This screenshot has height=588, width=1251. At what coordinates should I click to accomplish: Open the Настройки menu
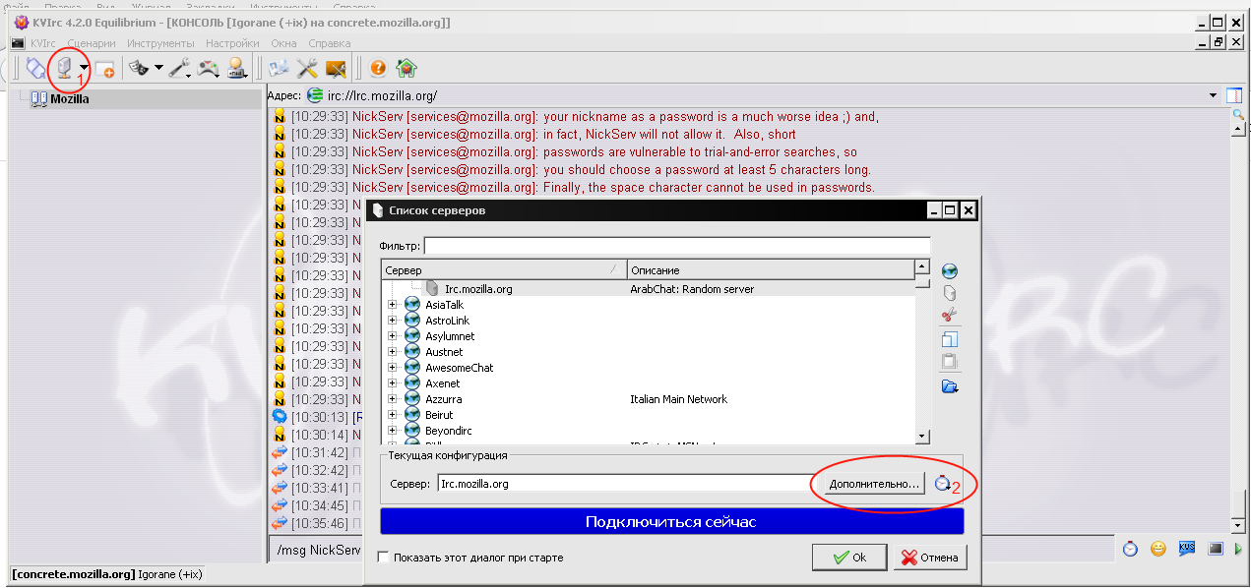point(232,43)
